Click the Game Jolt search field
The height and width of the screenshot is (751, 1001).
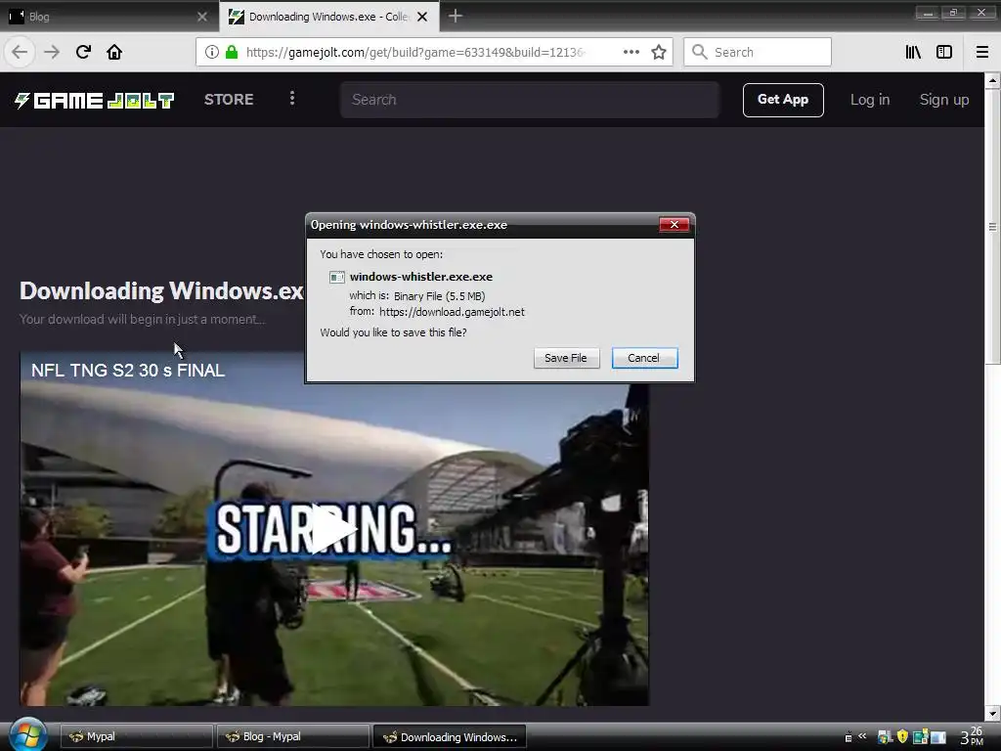530,100
